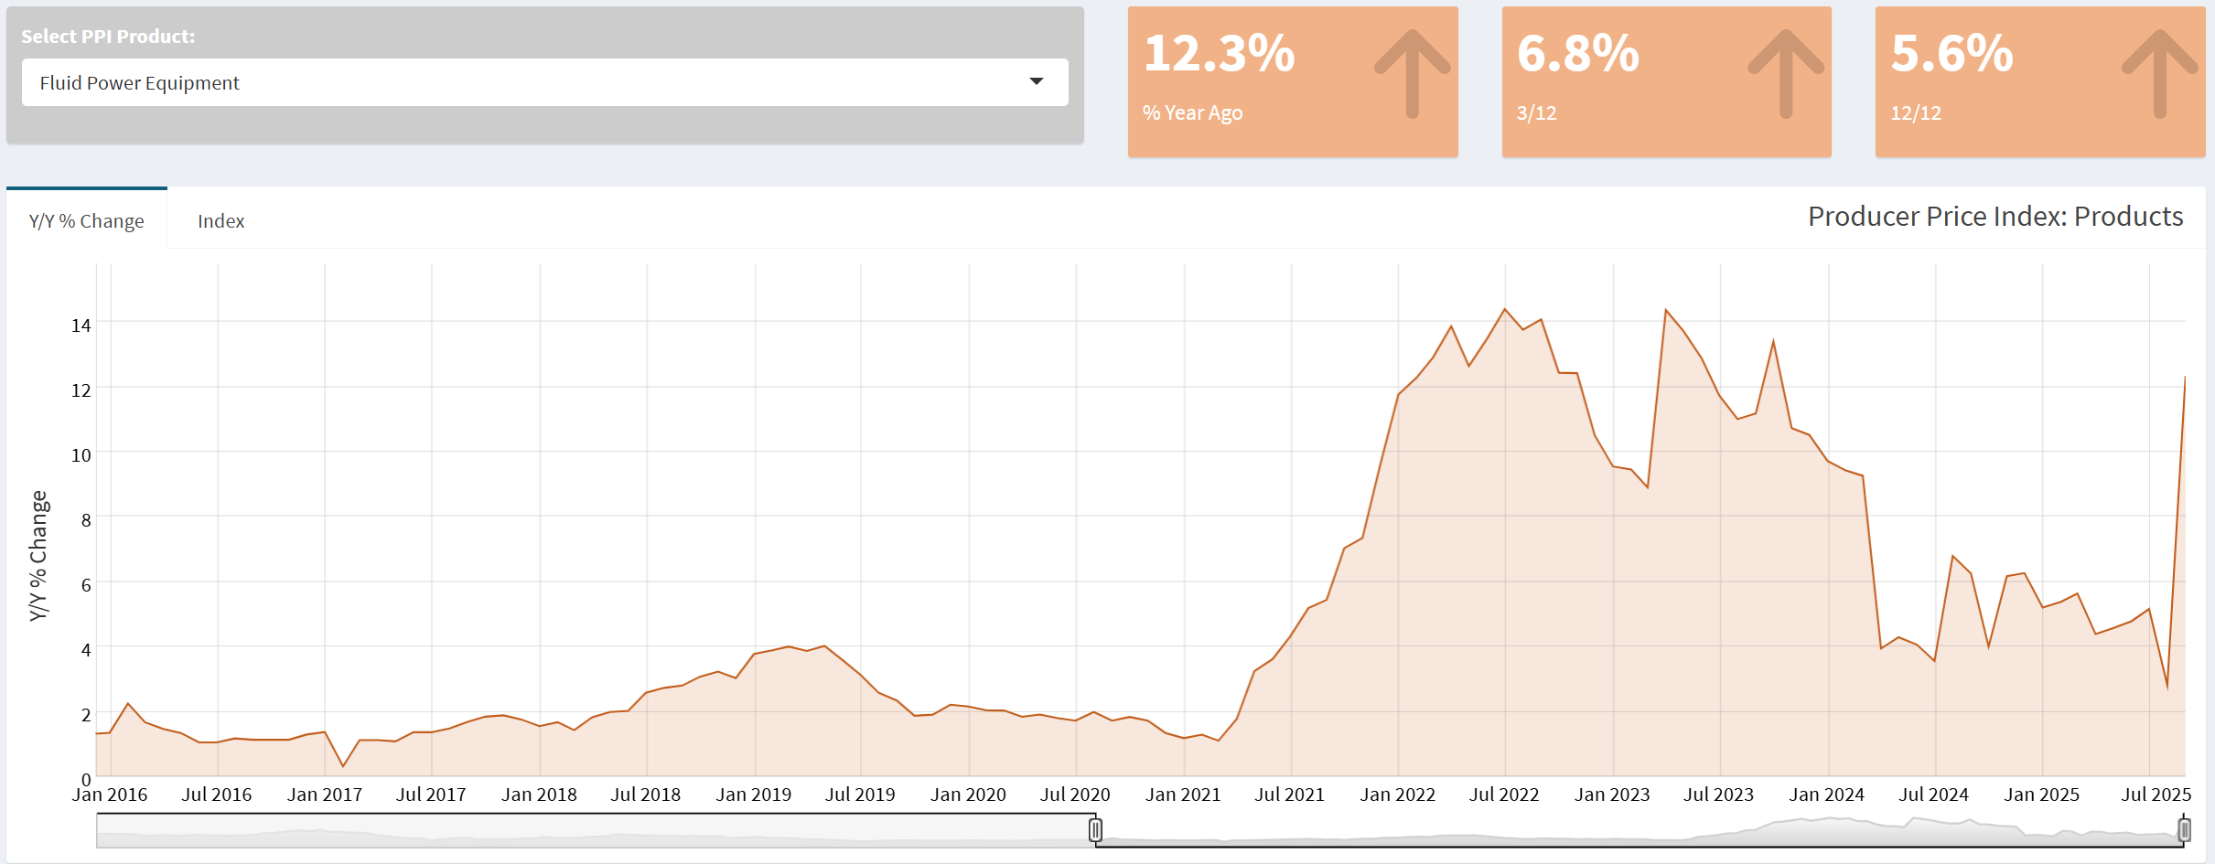2215x864 pixels.
Task: Grab the left range slider handle
Action: pos(1095,830)
